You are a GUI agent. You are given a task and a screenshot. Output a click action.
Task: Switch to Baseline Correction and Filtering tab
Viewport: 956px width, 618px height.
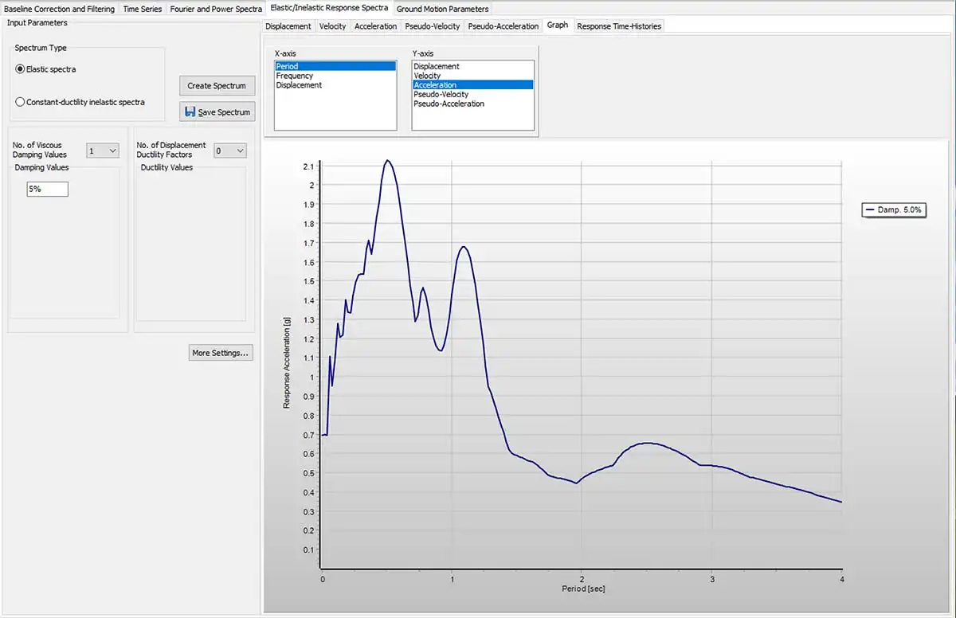coord(60,9)
